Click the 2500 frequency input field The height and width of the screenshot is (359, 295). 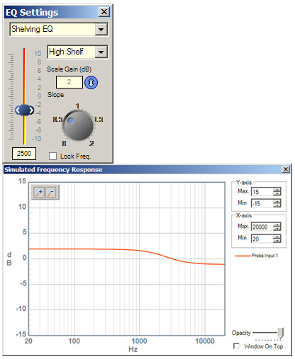[x=24, y=154]
